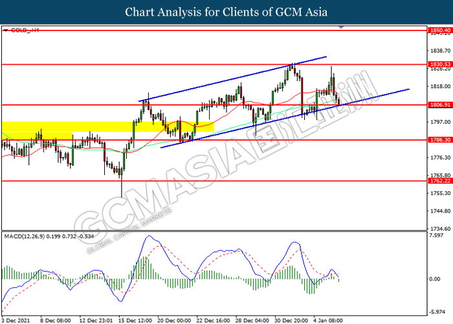The height and width of the screenshot is (324, 453).
Task: Click the 20 Dec 00:00 date label
Action: pos(174,321)
